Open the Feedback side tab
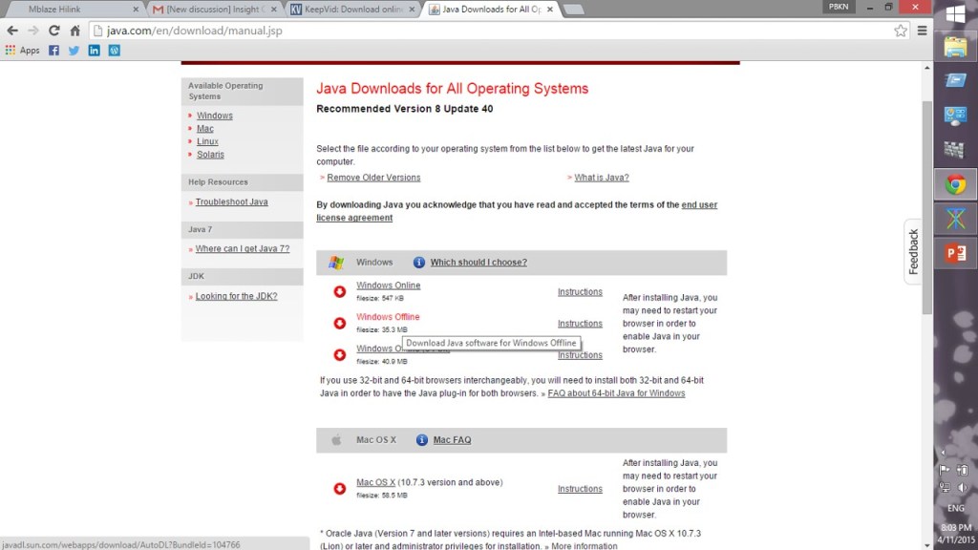This screenshot has height=550, width=978. click(913, 251)
